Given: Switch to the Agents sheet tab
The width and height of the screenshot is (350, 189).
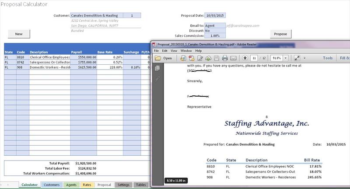Looking at the screenshot, I should click(71, 185).
